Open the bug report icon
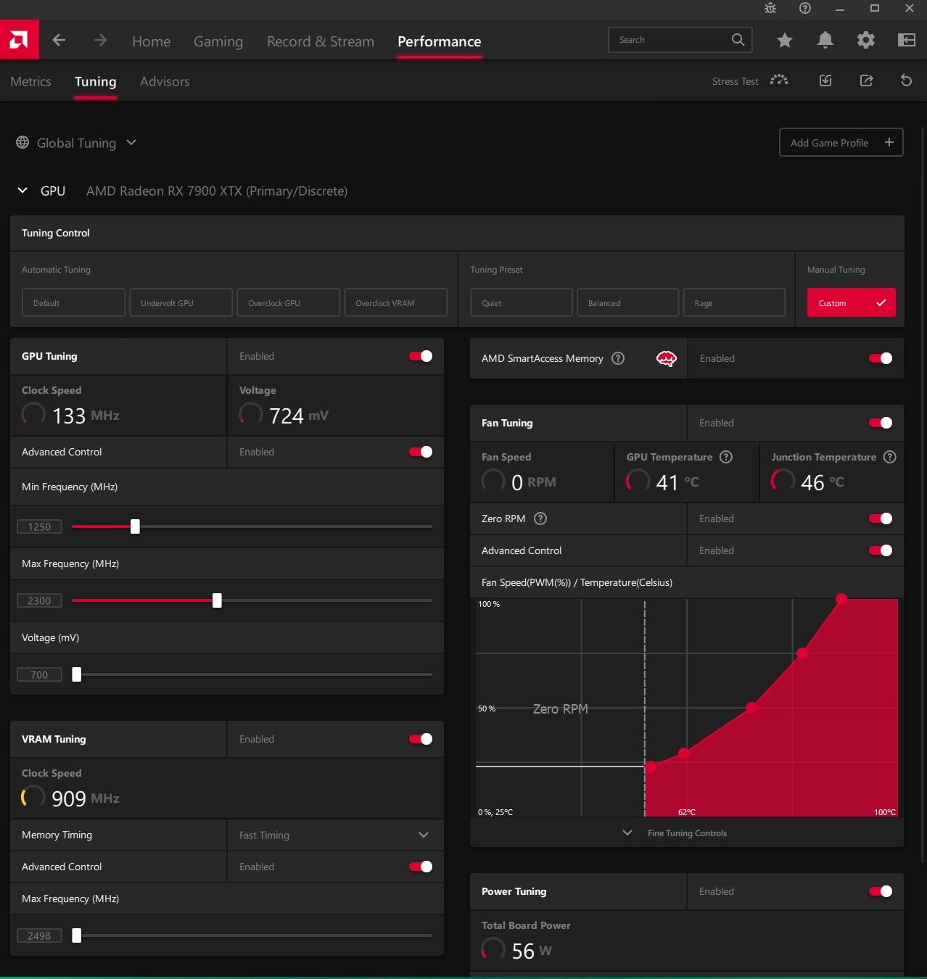The width and height of the screenshot is (927, 979). point(770,9)
